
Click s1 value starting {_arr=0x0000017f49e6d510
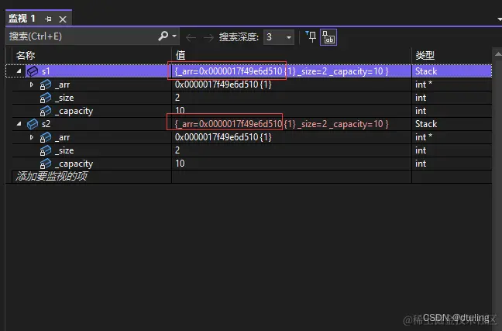pos(281,71)
